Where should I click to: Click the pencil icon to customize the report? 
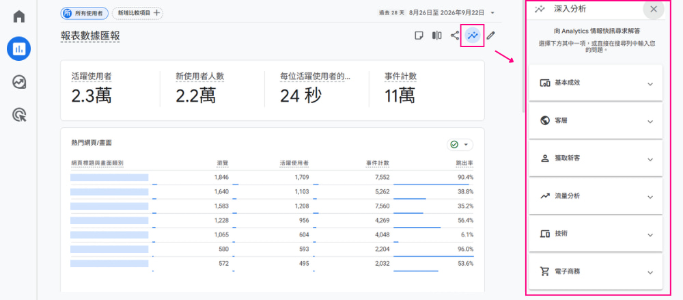(491, 36)
